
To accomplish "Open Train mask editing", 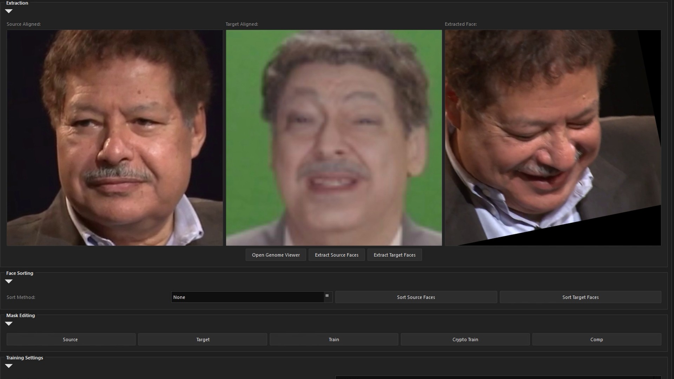I will point(334,340).
